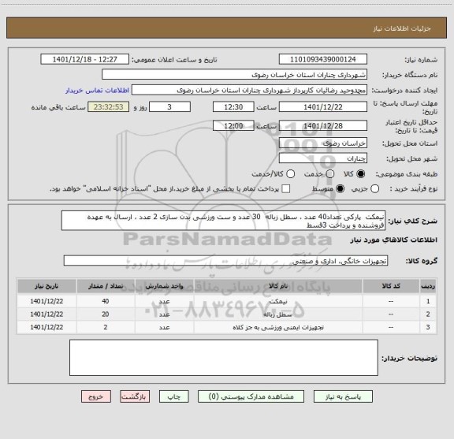Click the چاپ print button
Image resolution: width=454 pixels, height=439 pixels.
174,396
